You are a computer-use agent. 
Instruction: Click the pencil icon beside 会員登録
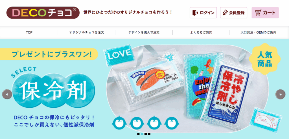point(225,13)
